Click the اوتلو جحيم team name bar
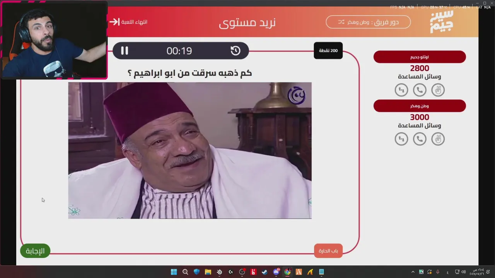 point(420,57)
